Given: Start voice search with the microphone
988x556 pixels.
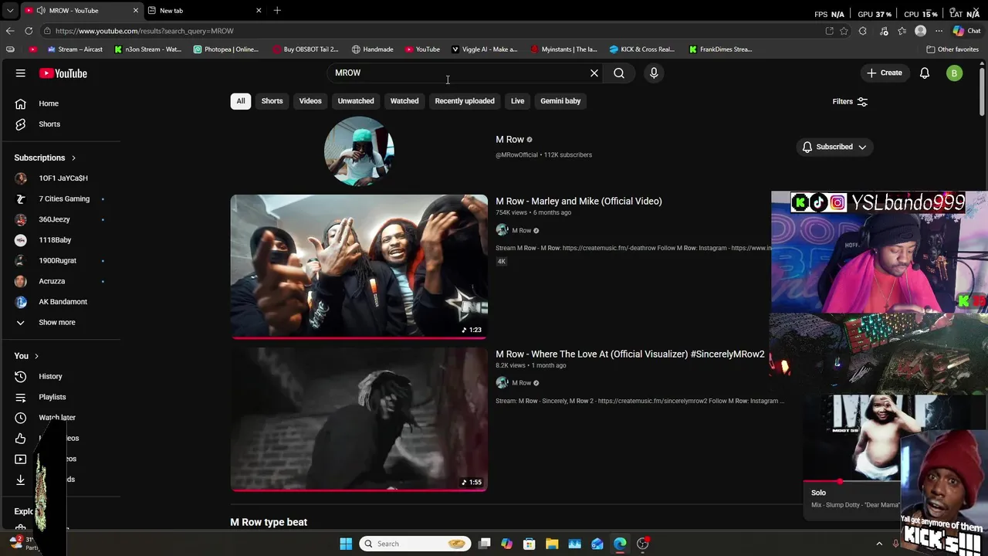Looking at the screenshot, I should coord(654,73).
